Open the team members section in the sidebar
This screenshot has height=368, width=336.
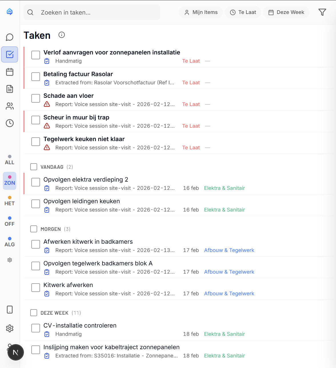coord(10,106)
